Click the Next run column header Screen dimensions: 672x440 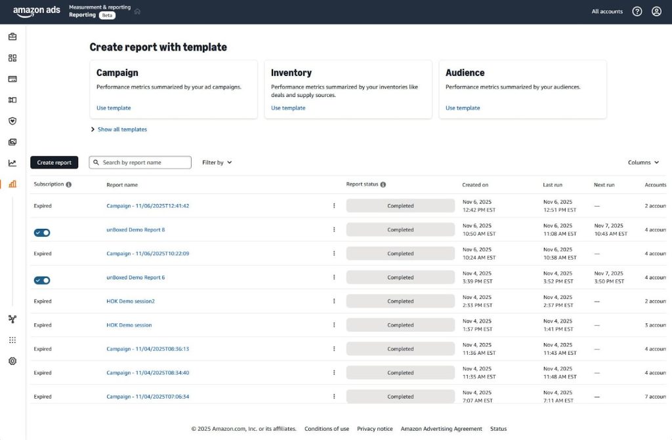click(604, 185)
